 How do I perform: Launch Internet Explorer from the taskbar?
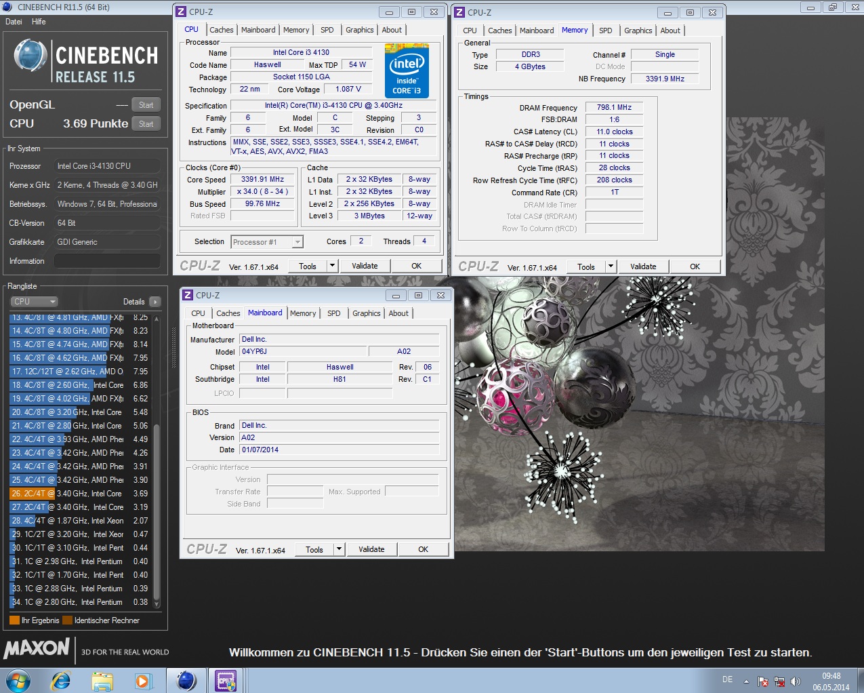click(x=61, y=680)
